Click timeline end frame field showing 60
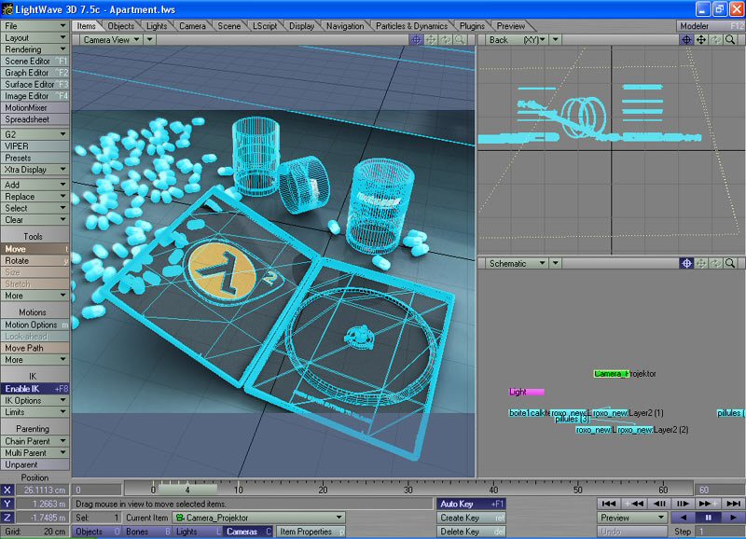The height and width of the screenshot is (539, 746). 720,490
